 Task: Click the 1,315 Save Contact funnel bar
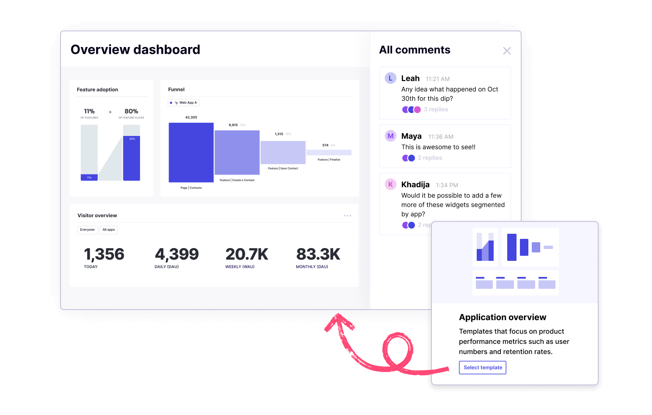pyautogui.click(x=283, y=152)
